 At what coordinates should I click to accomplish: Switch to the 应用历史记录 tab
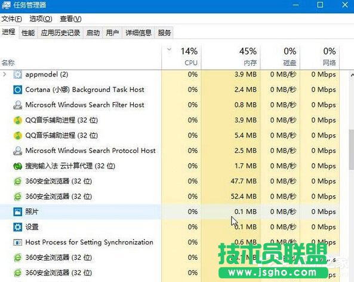60,33
